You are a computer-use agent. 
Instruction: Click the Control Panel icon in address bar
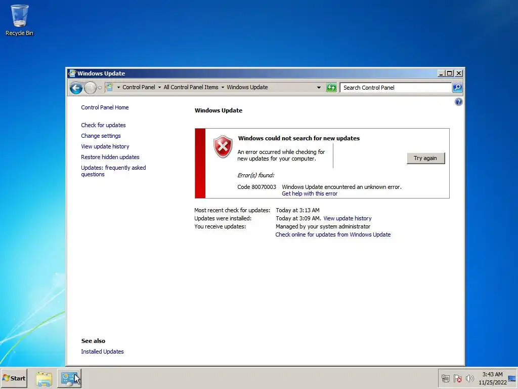[109, 87]
